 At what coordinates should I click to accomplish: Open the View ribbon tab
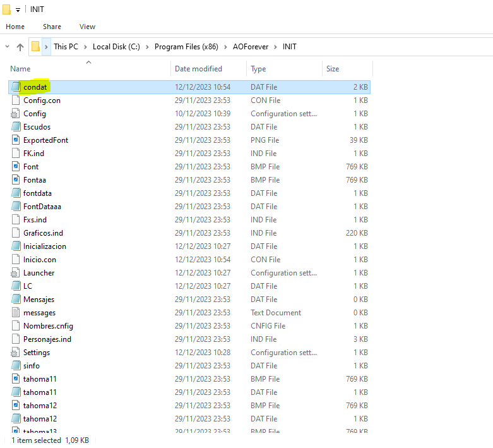tap(87, 27)
